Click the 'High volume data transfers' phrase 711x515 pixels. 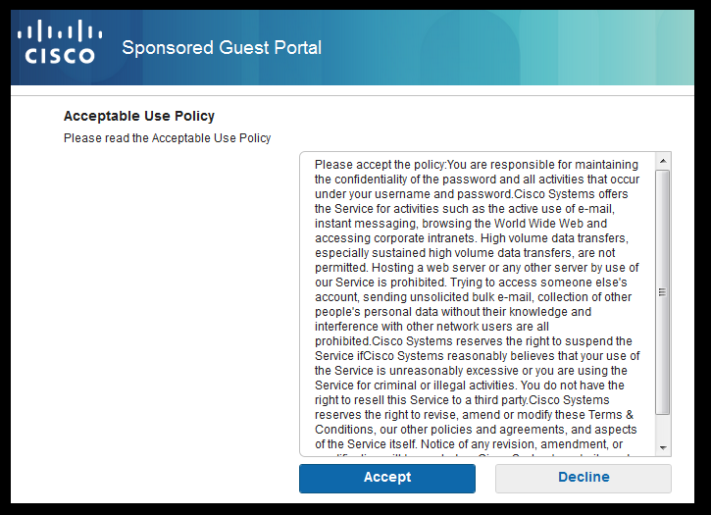tap(554, 238)
